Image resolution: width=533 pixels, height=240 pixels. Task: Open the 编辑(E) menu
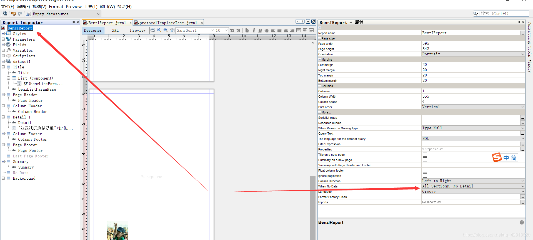point(23,6)
